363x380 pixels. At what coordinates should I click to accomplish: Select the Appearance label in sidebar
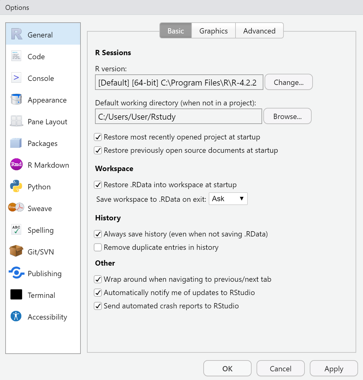[x=47, y=100]
